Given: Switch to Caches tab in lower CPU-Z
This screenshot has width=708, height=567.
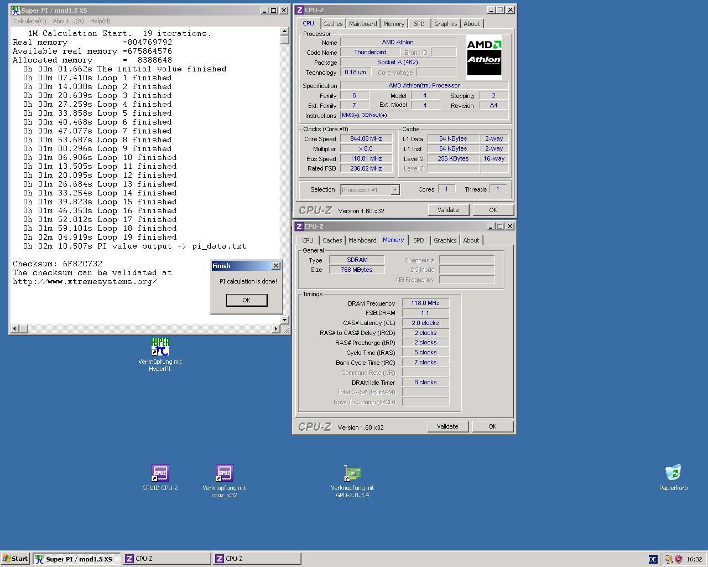Looking at the screenshot, I should pyautogui.click(x=332, y=240).
